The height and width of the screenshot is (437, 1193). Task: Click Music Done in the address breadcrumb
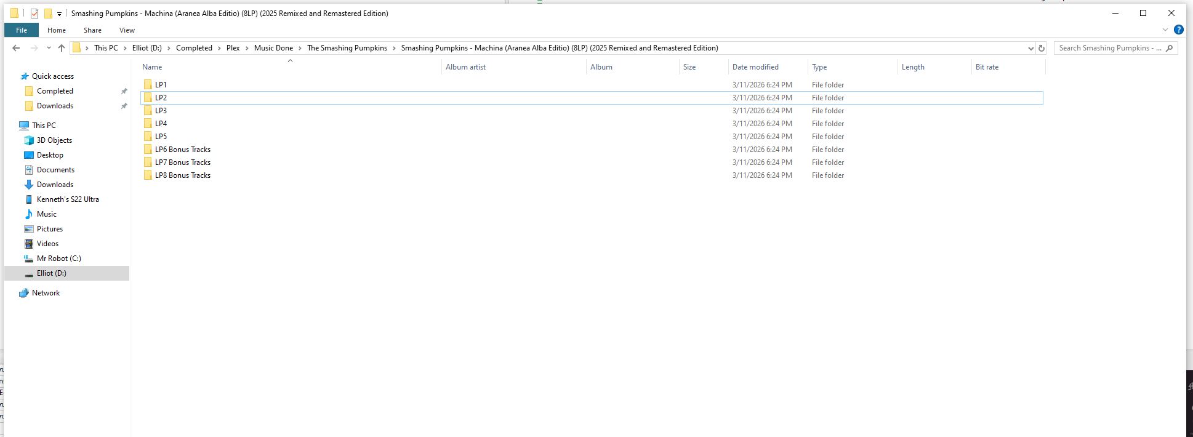(x=274, y=48)
